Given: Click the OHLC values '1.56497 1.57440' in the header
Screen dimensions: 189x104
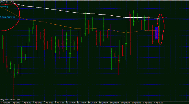Looking at the screenshot, I should tap(8, 2).
